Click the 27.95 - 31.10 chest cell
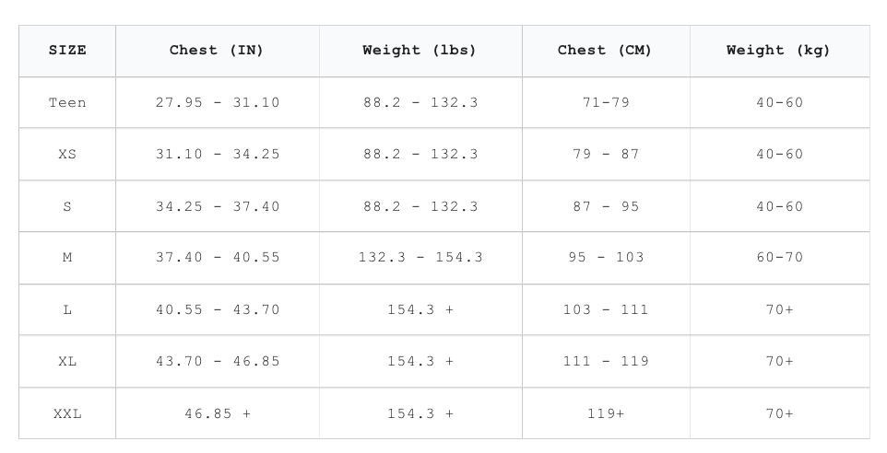This screenshot has width=887, height=453. (x=218, y=103)
